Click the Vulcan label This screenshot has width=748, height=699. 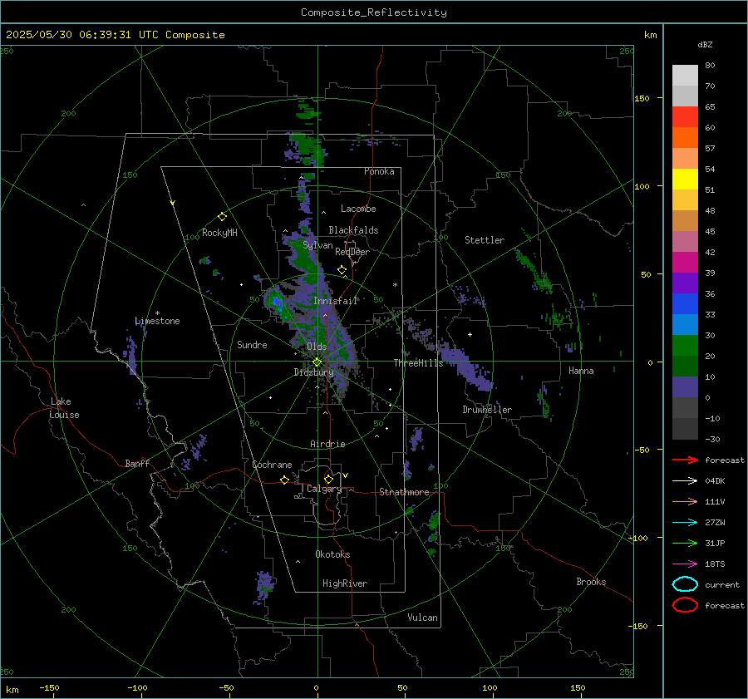(423, 618)
